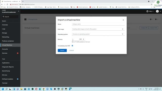Open Logs in the sidebar

(4, 29)
